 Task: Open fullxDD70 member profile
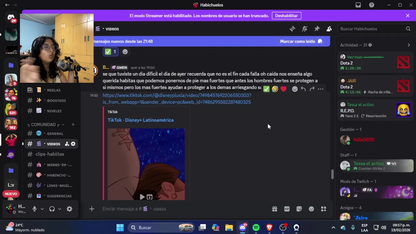point(375,140)
